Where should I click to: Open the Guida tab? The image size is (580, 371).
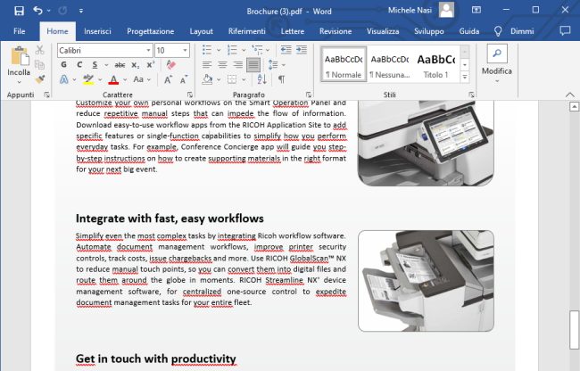tap(469, 31)
